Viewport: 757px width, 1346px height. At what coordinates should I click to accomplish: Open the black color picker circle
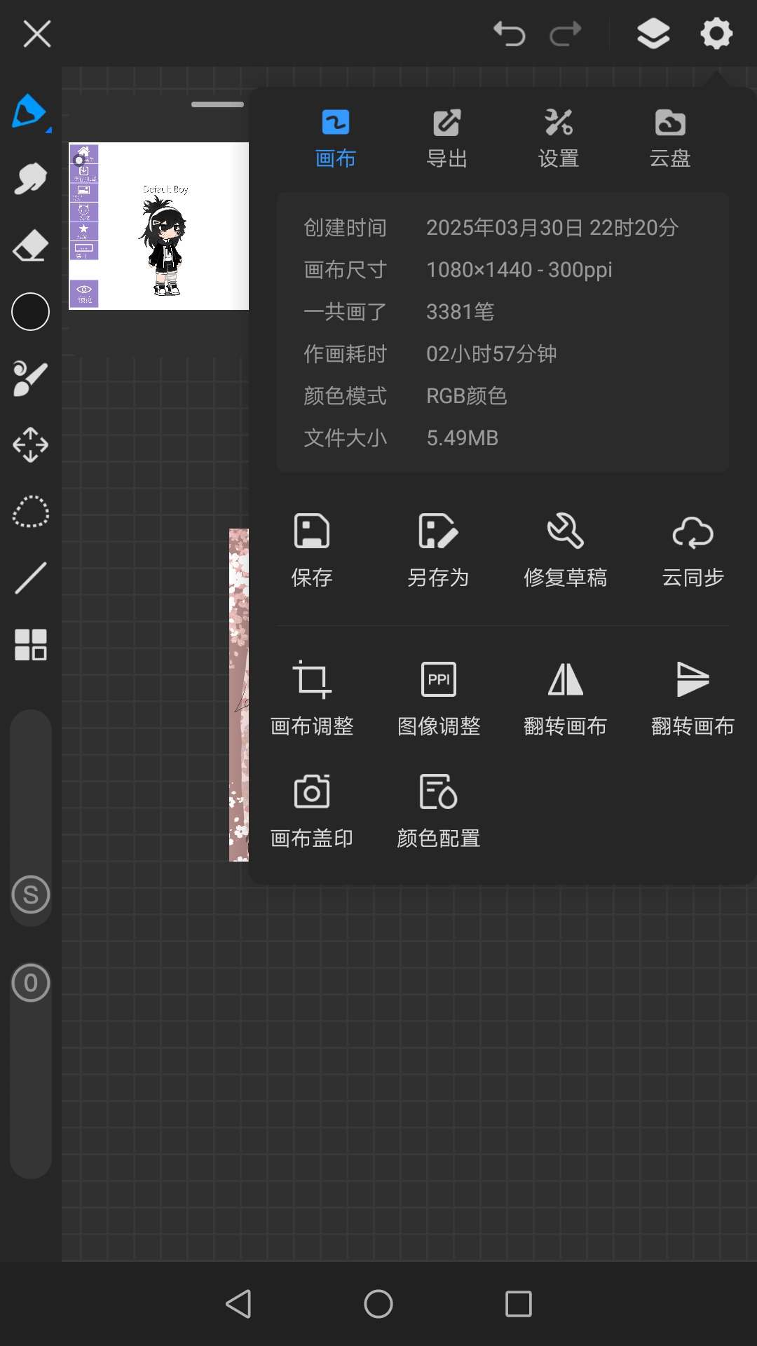point(30,311)
